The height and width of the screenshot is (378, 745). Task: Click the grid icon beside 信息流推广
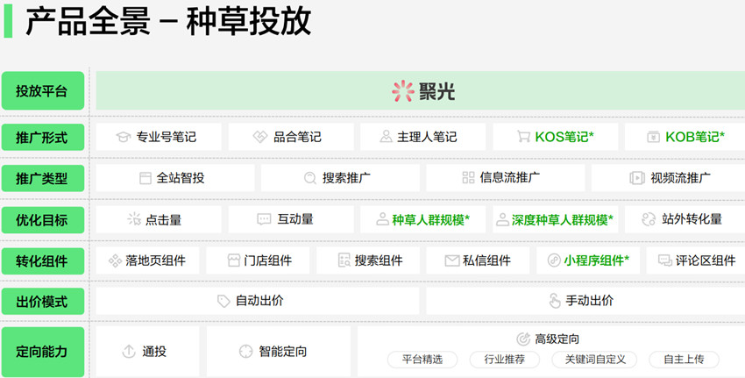468,178
